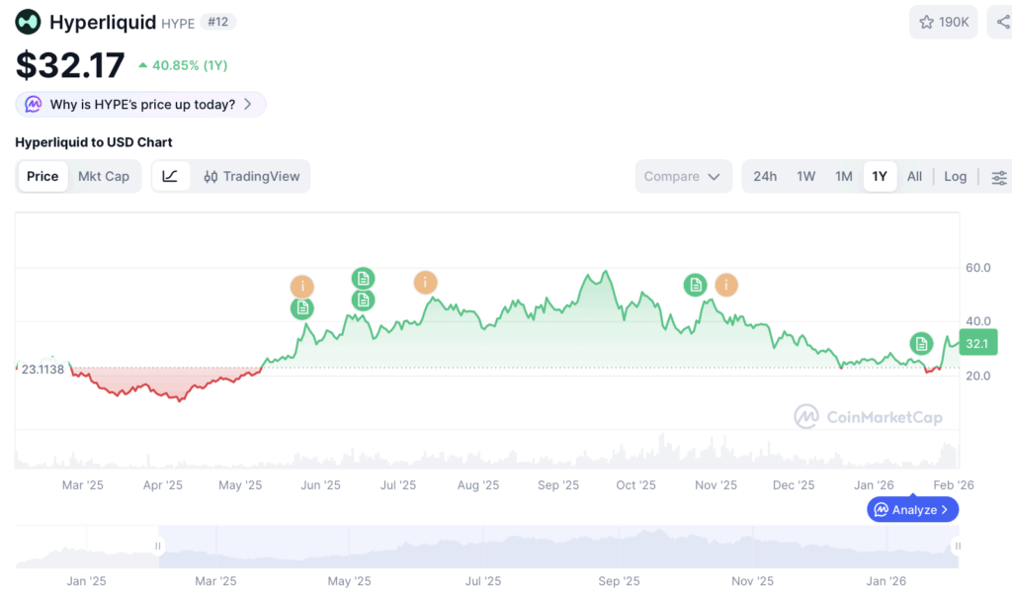1012x601 pixels.
Task: Click the Hyperliquid coin logo
Action: [x=28, y=22]
